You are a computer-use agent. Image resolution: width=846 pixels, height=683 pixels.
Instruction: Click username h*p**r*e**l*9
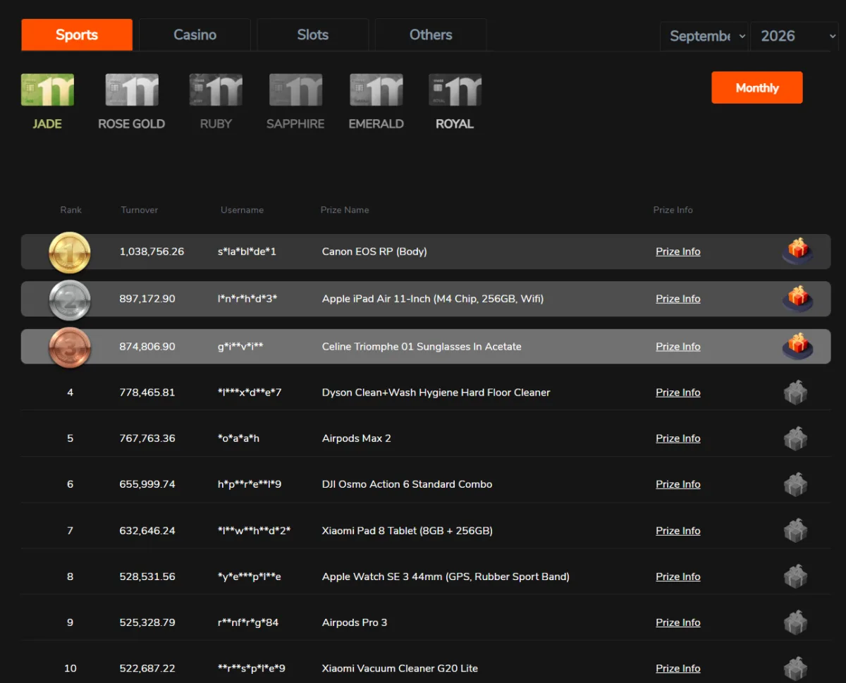pyautogui.click(x=250, y=484)
